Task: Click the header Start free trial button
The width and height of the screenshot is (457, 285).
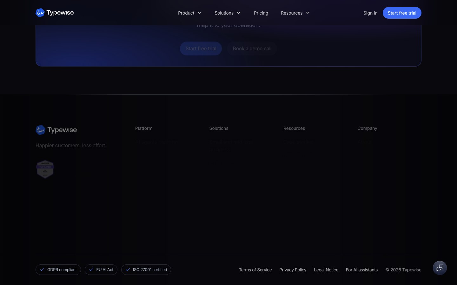Action: tap(402, 13)
